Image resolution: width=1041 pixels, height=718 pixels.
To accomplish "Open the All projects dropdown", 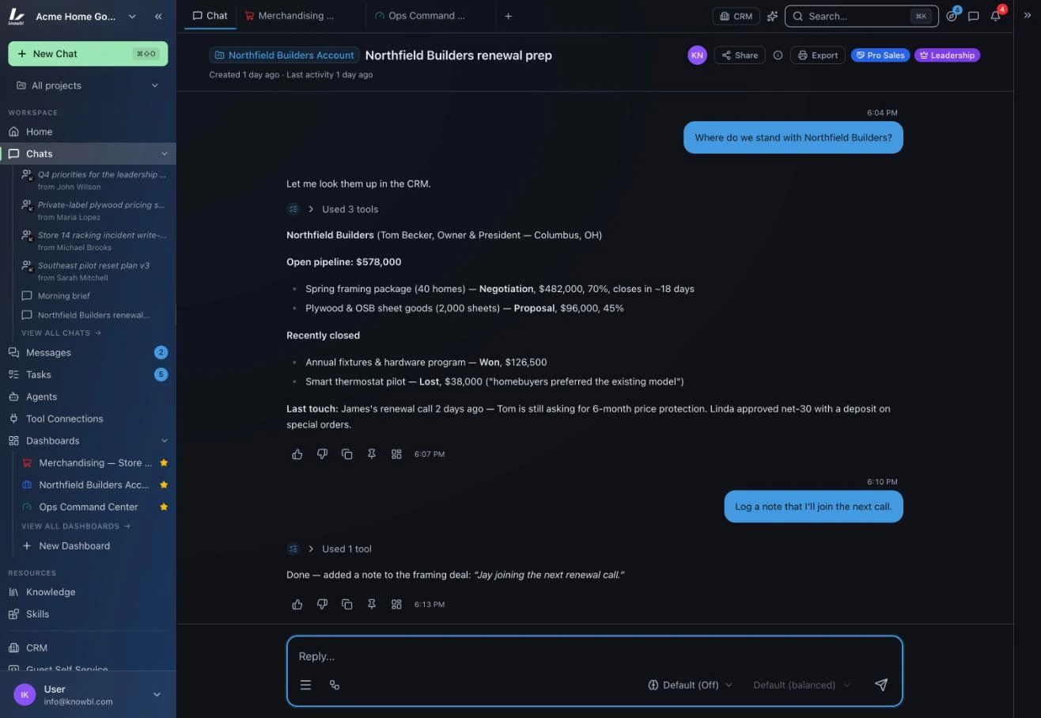I will 88,85.
